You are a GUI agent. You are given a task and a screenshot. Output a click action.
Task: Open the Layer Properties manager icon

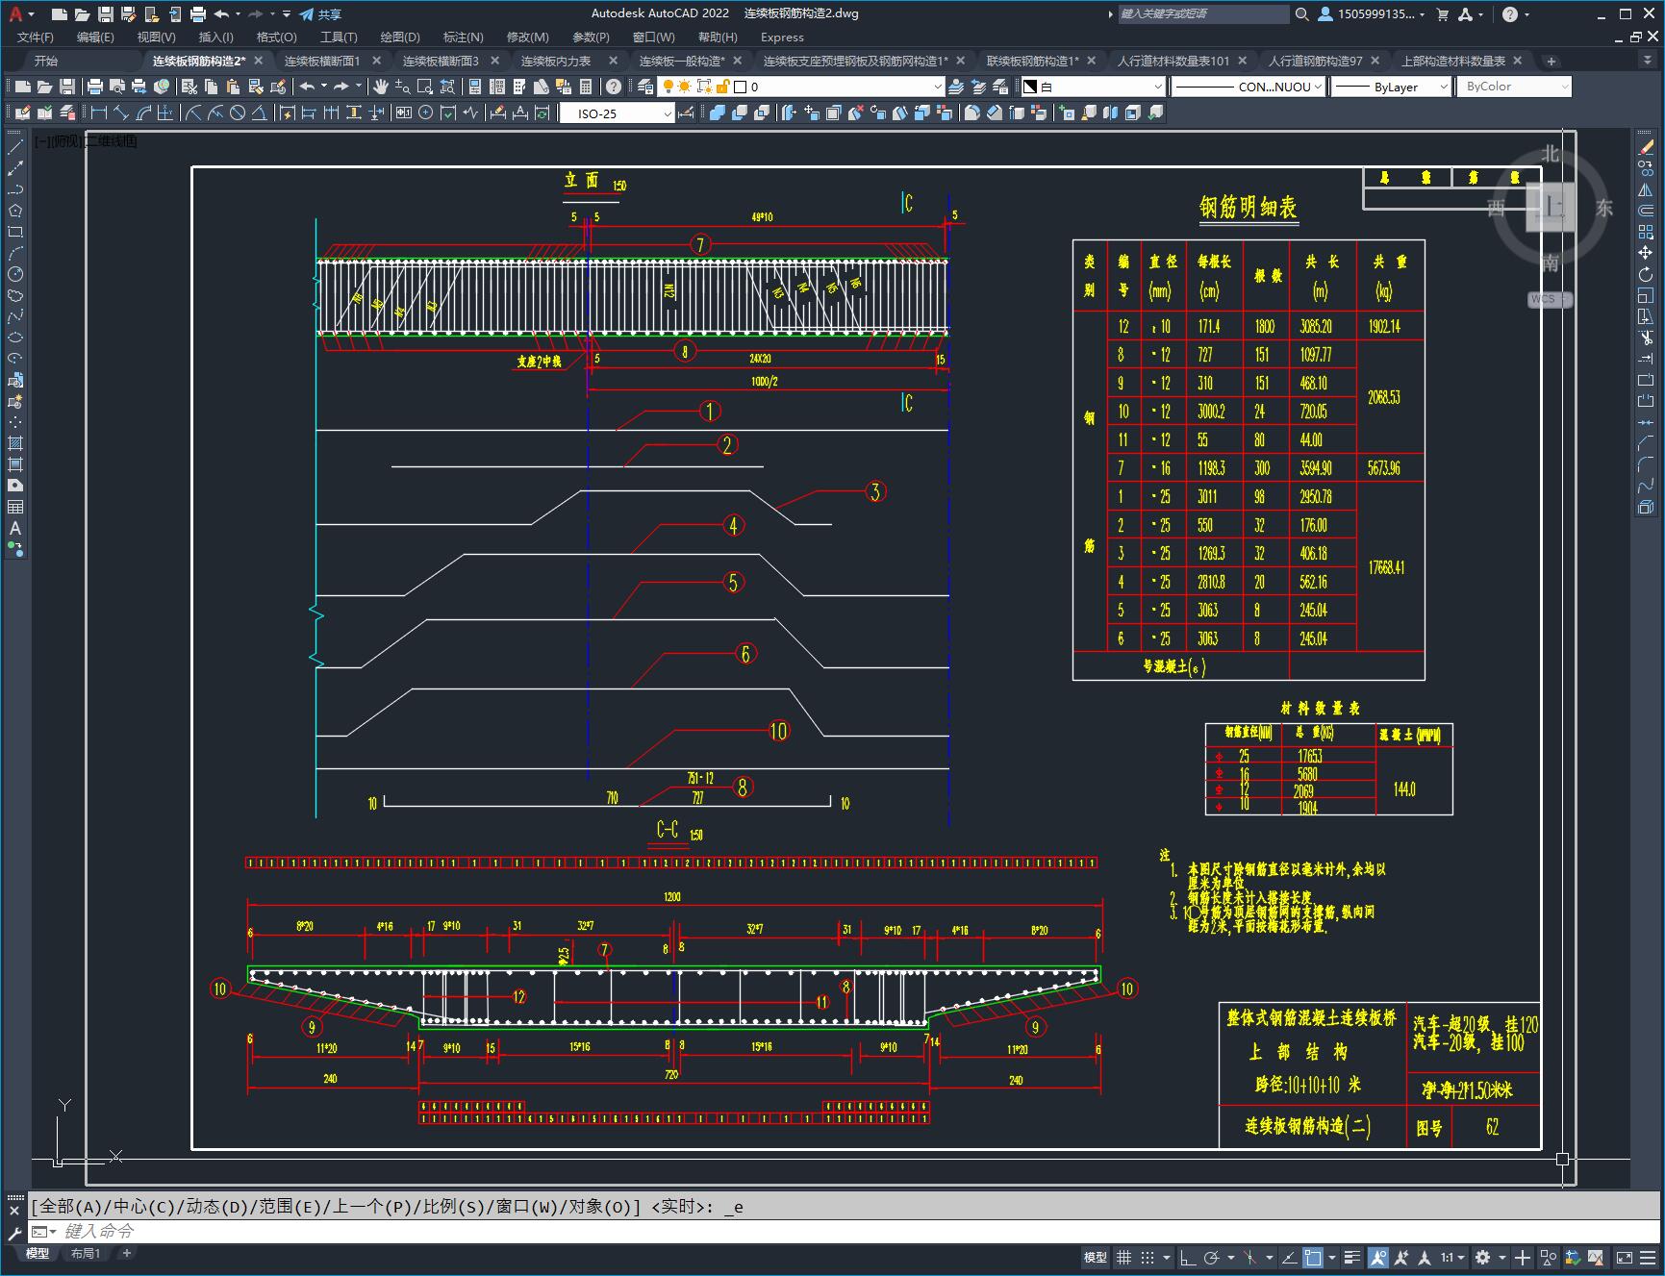(645, 87)
